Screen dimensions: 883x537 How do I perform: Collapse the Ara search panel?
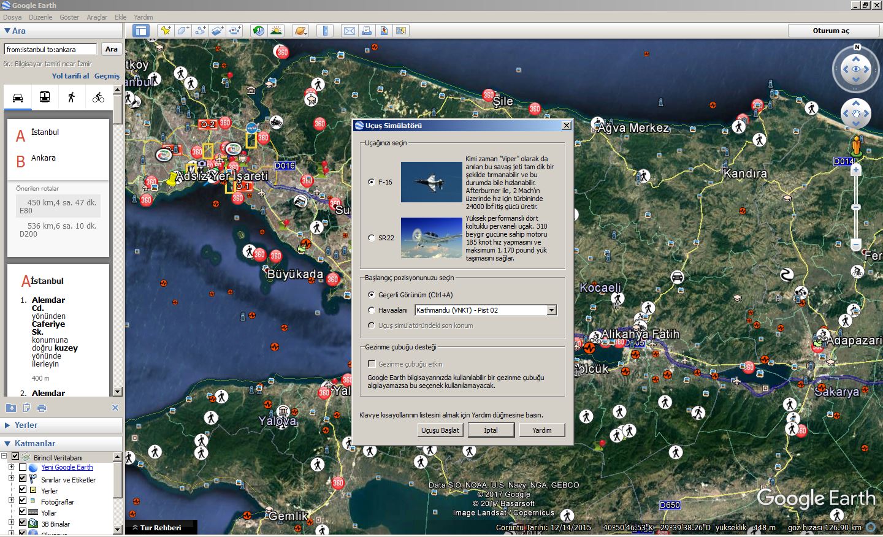(x=7, y=31)
